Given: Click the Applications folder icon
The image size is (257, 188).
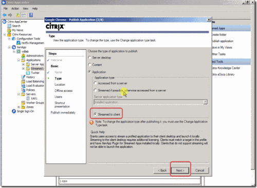Looking at the screenshot, I should pyautogui.click(x=23, y=60).
